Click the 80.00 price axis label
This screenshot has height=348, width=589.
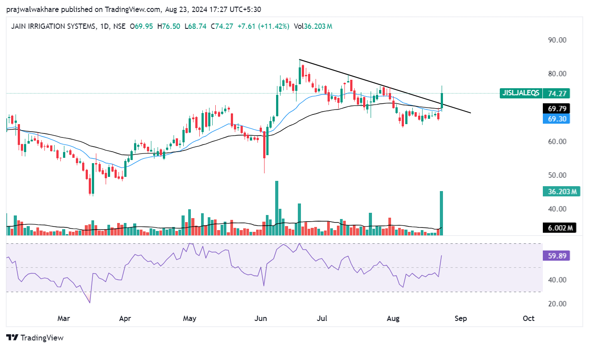pyautogui.click(x=557, y=74)
